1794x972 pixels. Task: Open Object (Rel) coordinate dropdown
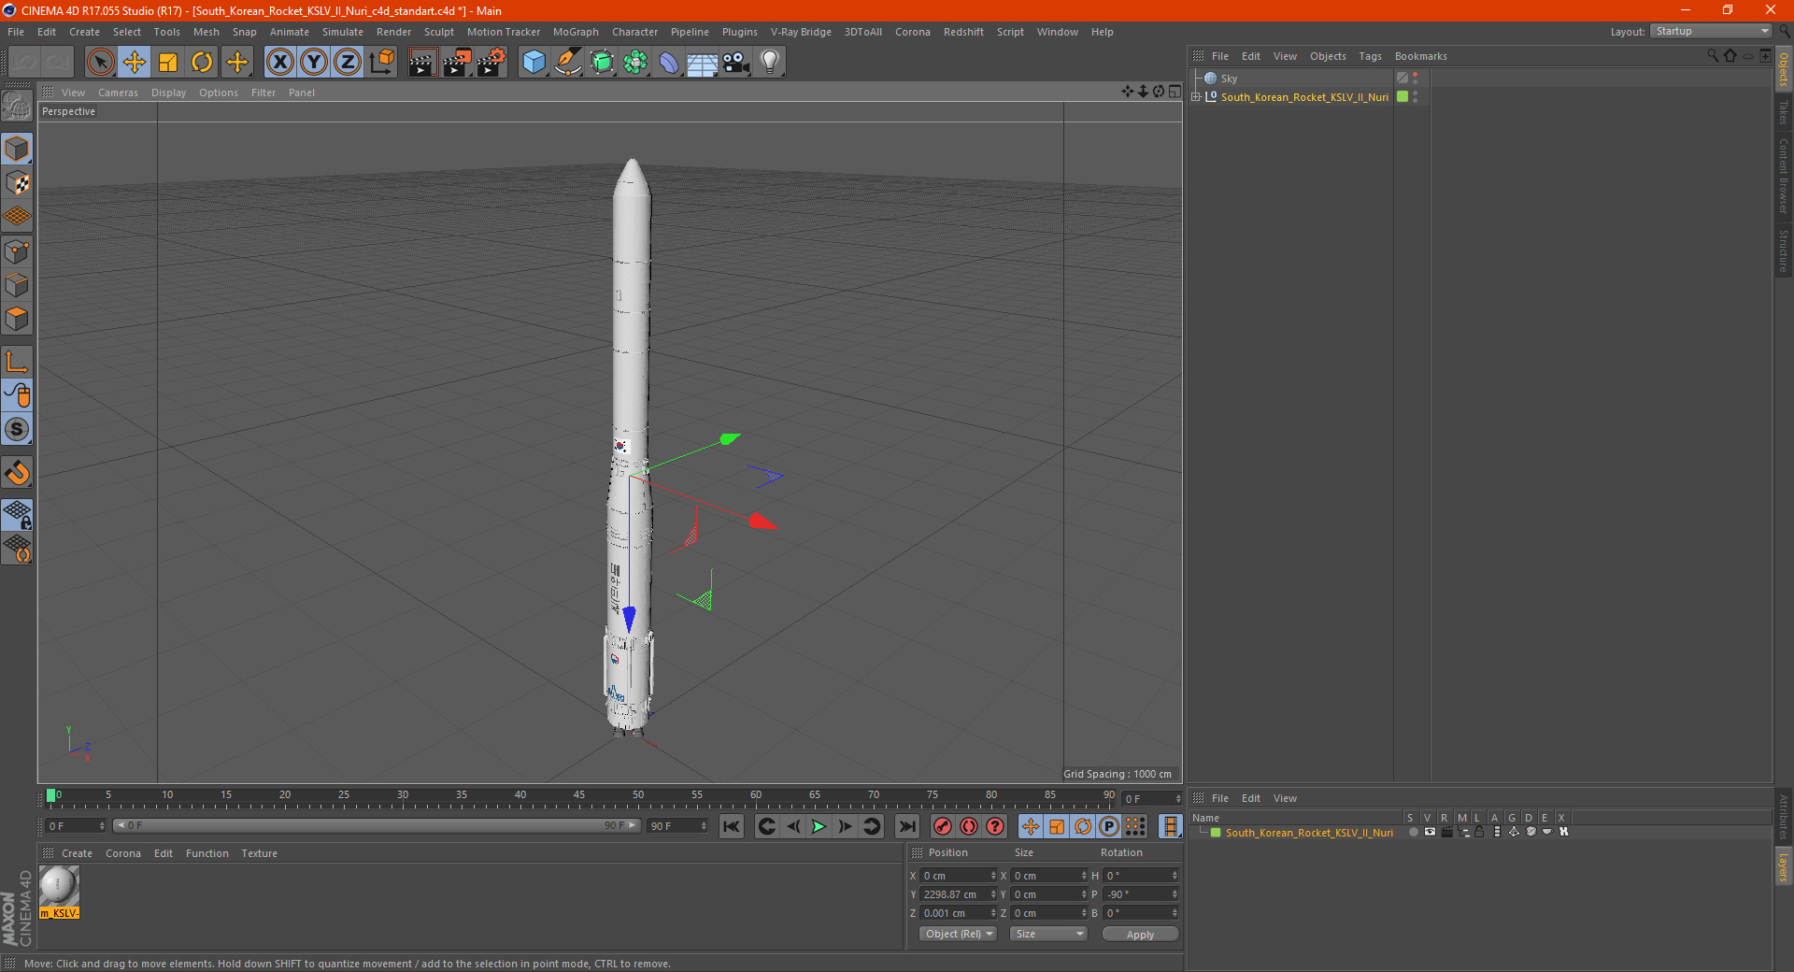[959, 934]
